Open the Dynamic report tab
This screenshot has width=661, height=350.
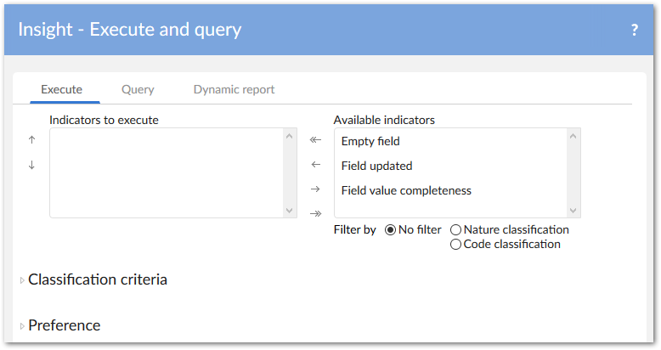tap(234, 89)
